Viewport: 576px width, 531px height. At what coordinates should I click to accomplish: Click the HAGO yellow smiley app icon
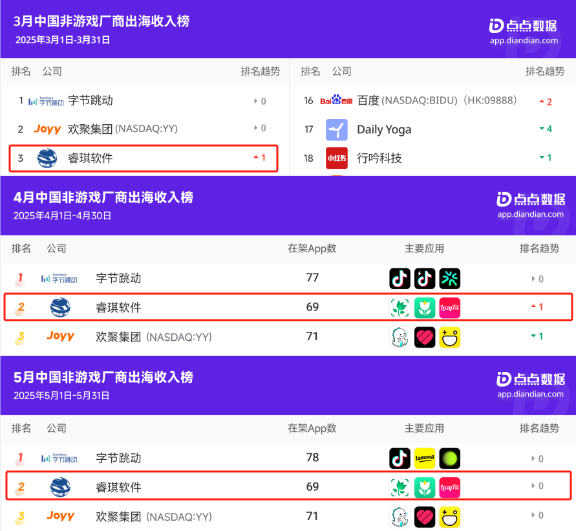449,337
